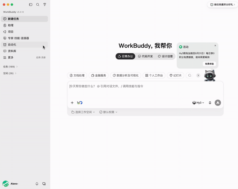Click the 免费体验 button

(x=209, y=64)
